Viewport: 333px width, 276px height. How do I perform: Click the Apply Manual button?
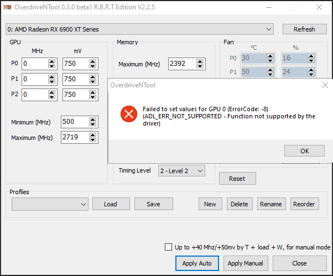coord(246,263)
